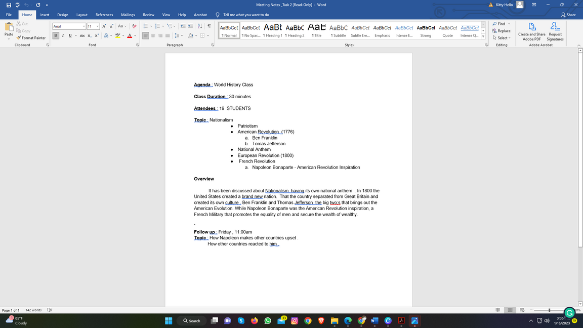Click the Format Painter brush
The height and width of the screenshot is (328, 583).
tap(31, 38)
